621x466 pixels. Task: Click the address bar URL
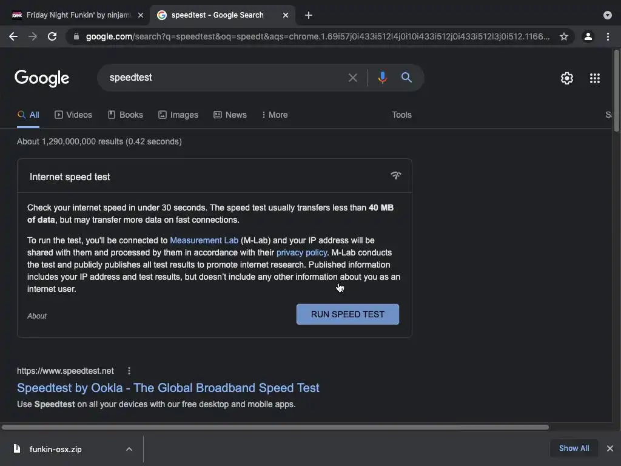point(318,36)
